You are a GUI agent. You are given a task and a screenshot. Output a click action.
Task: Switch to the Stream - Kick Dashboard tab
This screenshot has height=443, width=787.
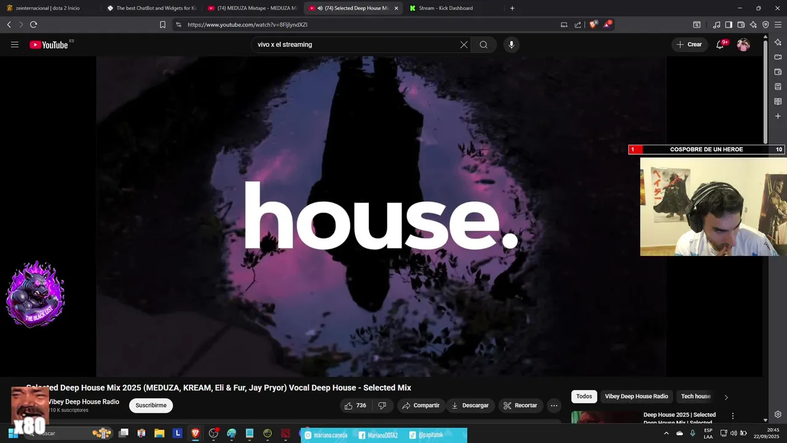[x=453, y=8]
